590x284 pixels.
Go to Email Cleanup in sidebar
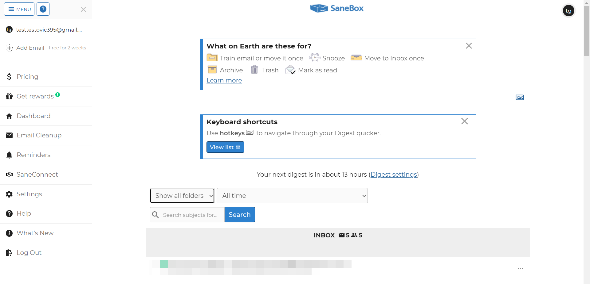39,135
